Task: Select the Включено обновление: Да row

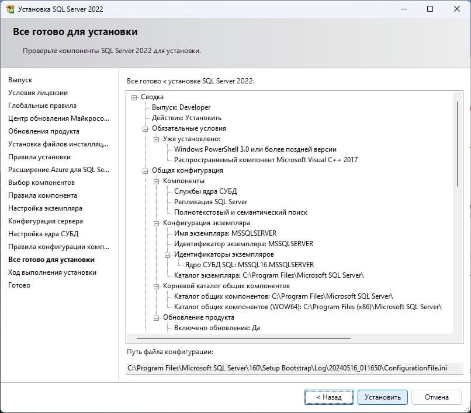Action: [x=217, y=328]
